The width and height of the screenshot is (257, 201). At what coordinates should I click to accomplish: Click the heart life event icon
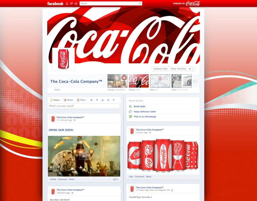click(97, 100)
